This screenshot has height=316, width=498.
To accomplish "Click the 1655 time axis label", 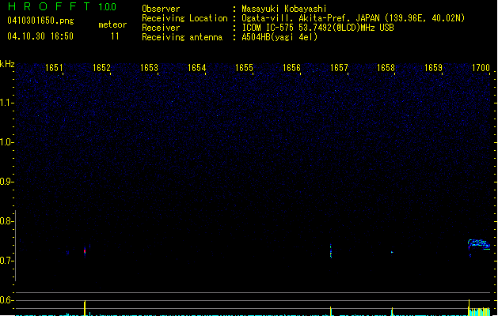I will (244, 68).
